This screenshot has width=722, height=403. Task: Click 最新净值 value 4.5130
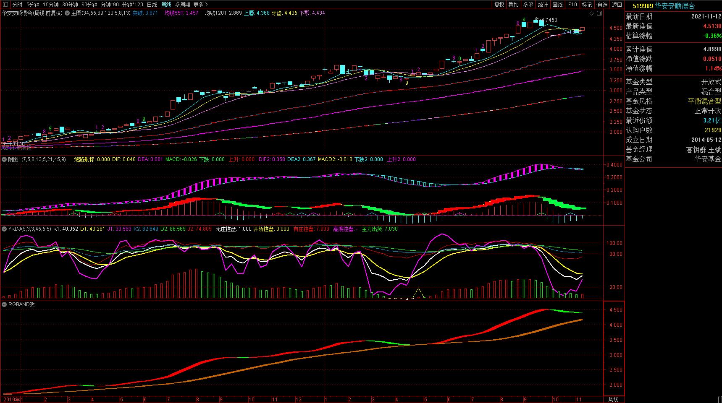pyautogui.click(x=712, y=26)
